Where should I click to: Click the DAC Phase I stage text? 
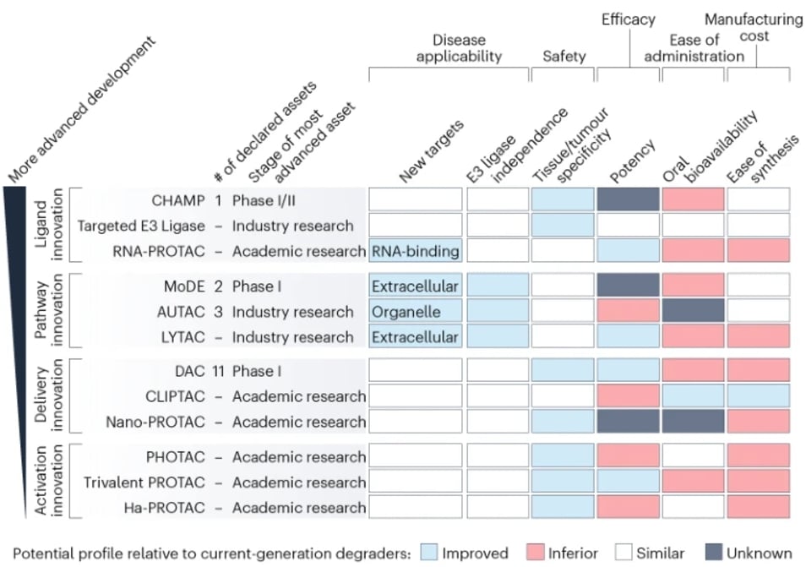point(257,371)
